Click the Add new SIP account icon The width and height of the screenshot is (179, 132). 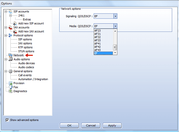15,23
